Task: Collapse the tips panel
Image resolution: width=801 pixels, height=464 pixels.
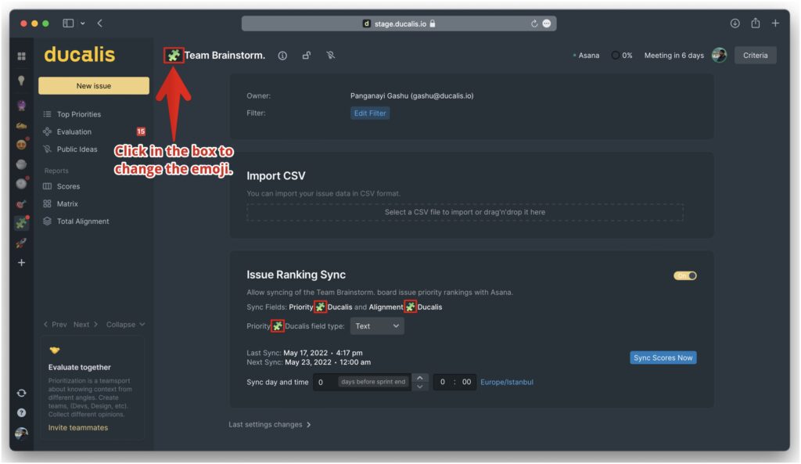Action: (x=126, y=325)
